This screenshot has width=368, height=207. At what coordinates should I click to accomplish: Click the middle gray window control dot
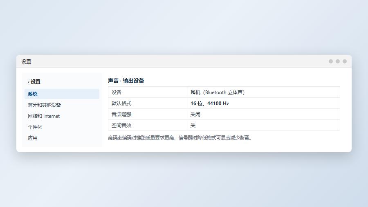[338, 61]
